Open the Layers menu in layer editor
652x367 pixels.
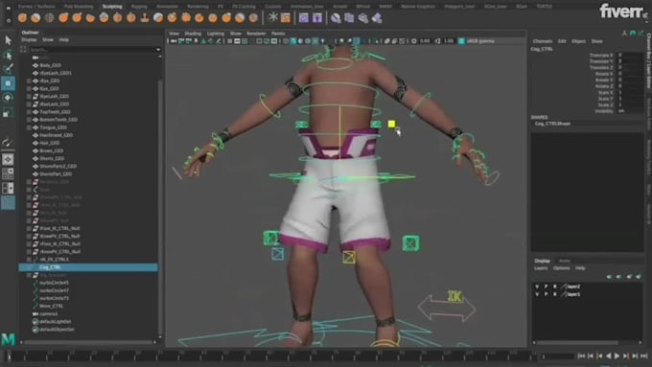541,268
